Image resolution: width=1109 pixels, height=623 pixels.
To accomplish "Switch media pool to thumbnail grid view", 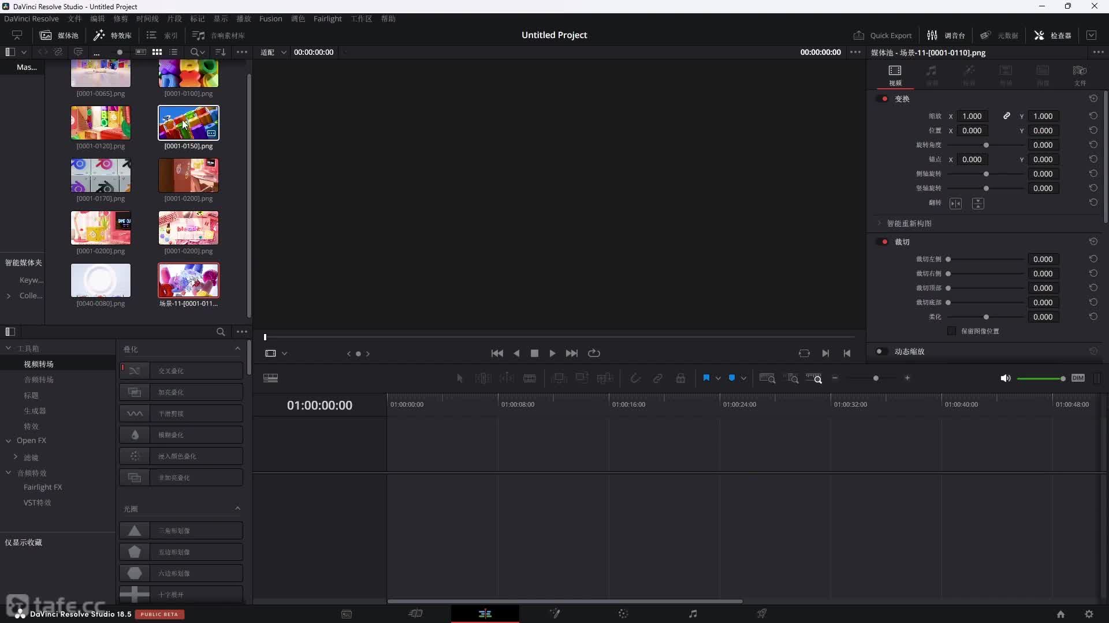I will (x=157, y=52).
